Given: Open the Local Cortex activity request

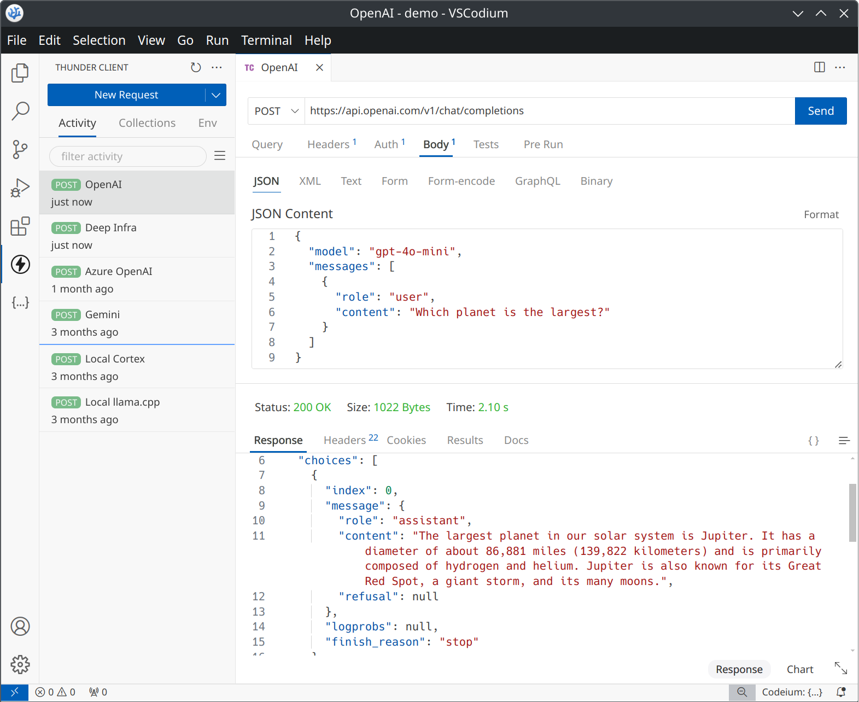Looking at the screenshot, I should pyautogui.click(x=137, y=367).
